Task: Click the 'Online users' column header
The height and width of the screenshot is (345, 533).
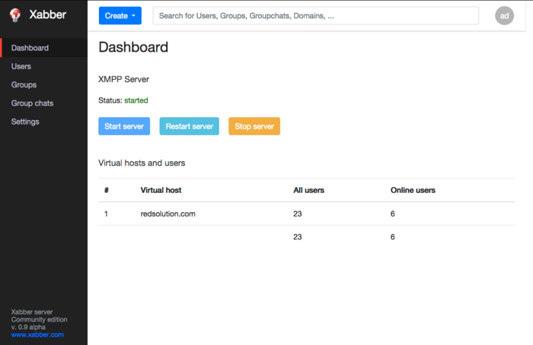Action: coord(413,190)
